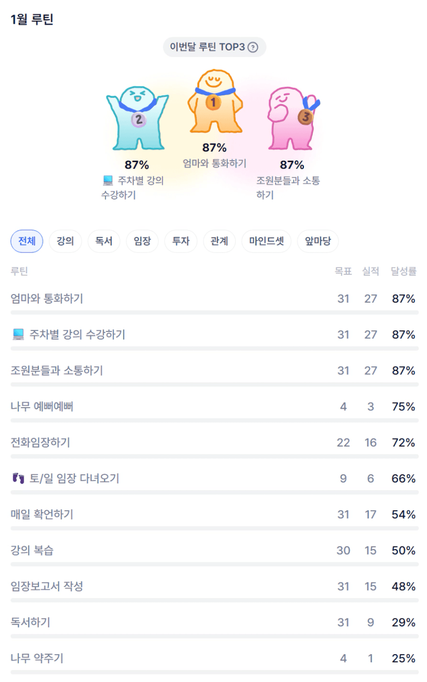
Task: Open the 독서 category tab
Action: (103, 241)
